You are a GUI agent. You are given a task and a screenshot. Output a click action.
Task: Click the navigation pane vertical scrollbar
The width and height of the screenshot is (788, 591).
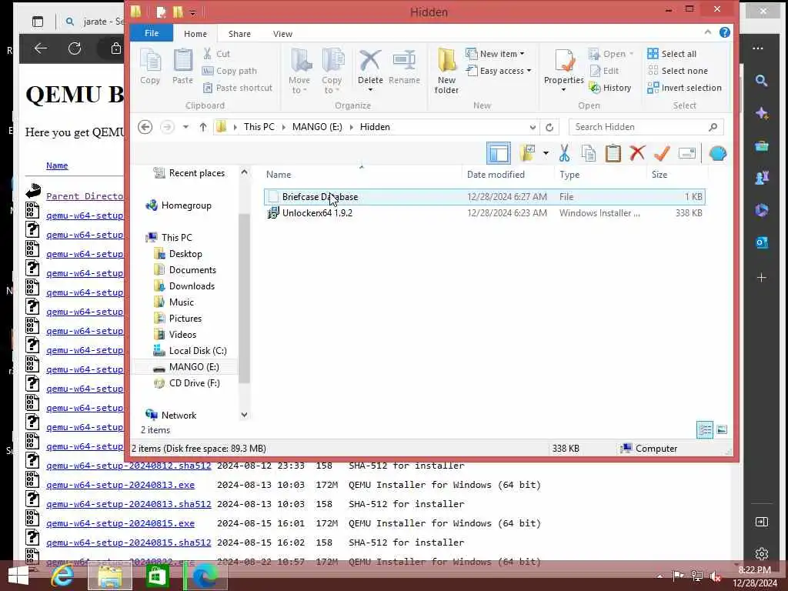[244, 299]
